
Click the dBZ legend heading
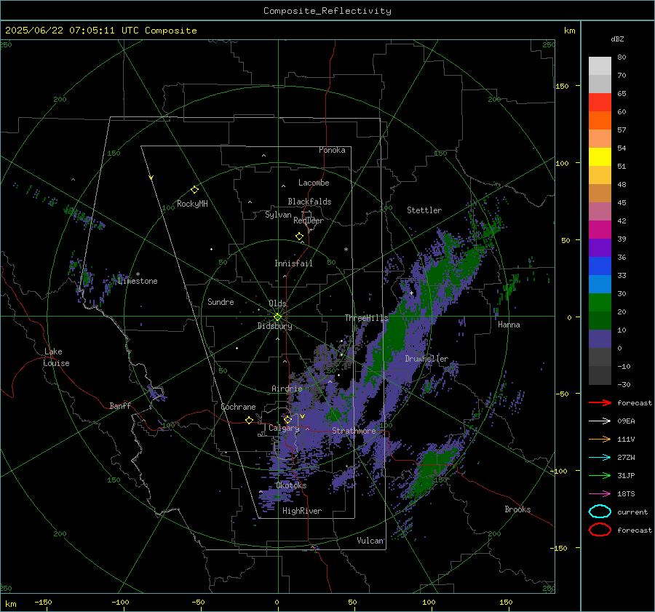pyautogui.click(x=617, y=39)
